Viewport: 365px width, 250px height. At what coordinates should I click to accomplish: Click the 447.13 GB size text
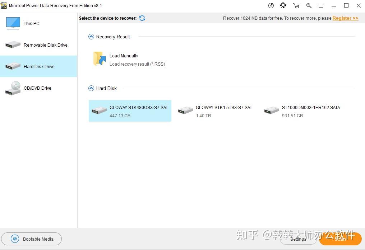tap(120, 116)
